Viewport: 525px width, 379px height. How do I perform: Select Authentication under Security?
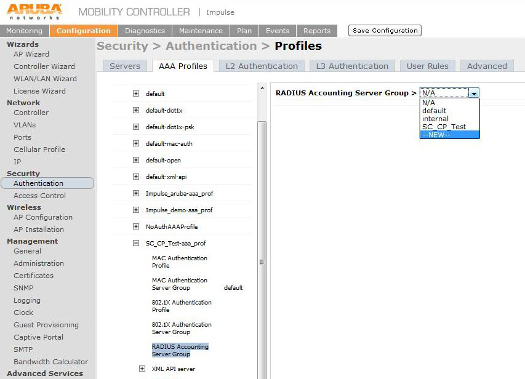[47, 183]
